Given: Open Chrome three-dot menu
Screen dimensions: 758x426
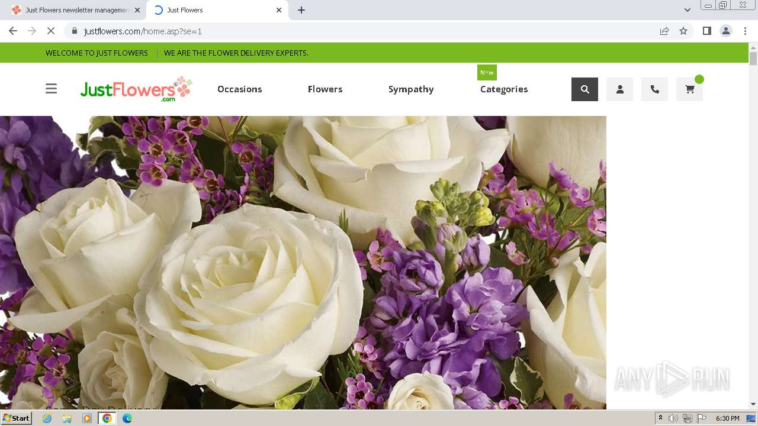Looking at the screenshot, I should pyautogui.click(x=745, y=31).
